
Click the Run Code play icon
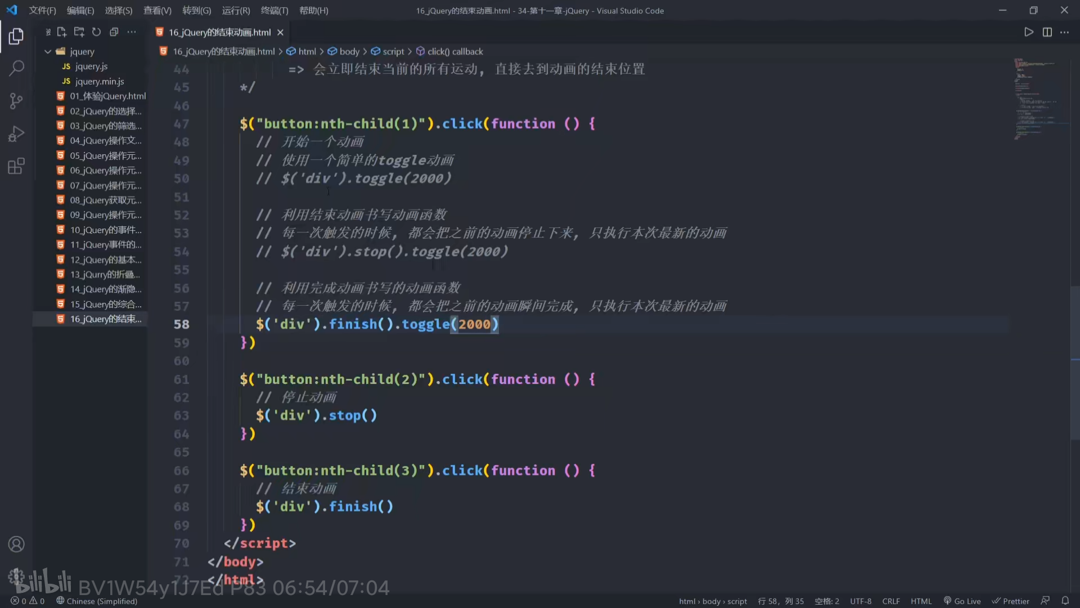coord(1029,32)
